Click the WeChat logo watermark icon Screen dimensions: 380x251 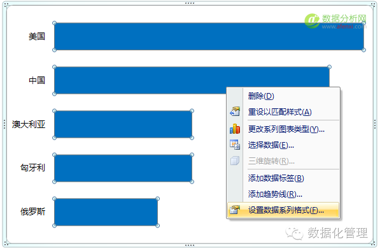tap(294, 234)
